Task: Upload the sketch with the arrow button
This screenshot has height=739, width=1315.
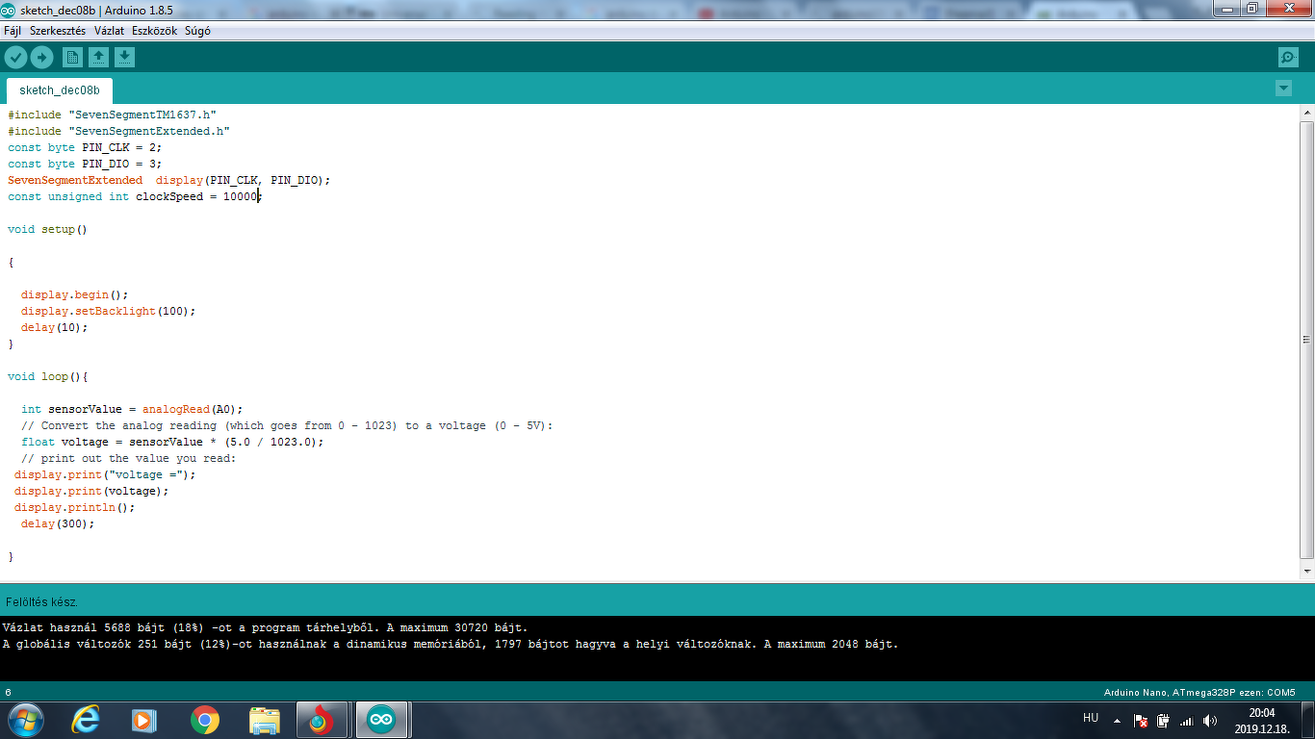Action: pos(41,58)
